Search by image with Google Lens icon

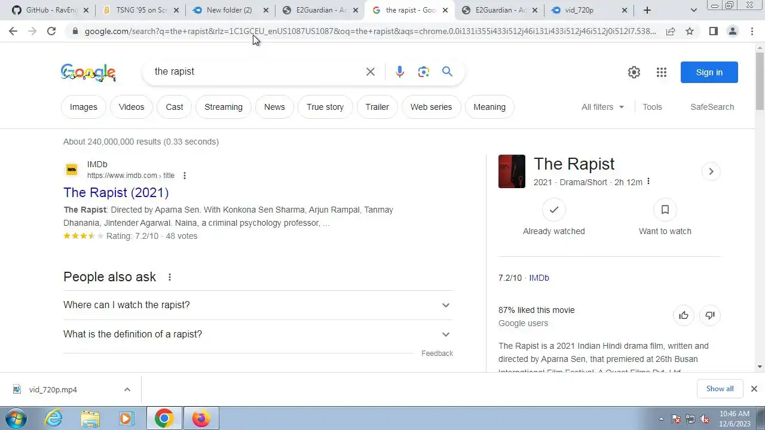click(x=424, y=72)
